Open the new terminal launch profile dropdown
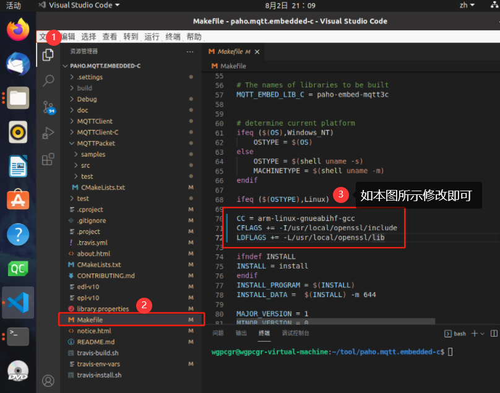The height and width of the screenshot is (393, 500). click(483, 334)
